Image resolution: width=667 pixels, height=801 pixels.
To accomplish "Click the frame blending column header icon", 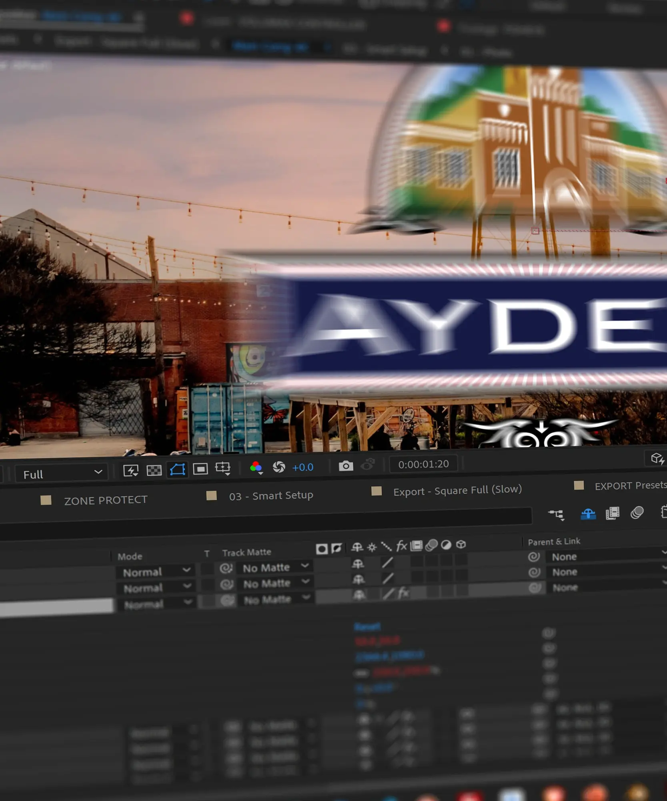I will pos(417,545).
